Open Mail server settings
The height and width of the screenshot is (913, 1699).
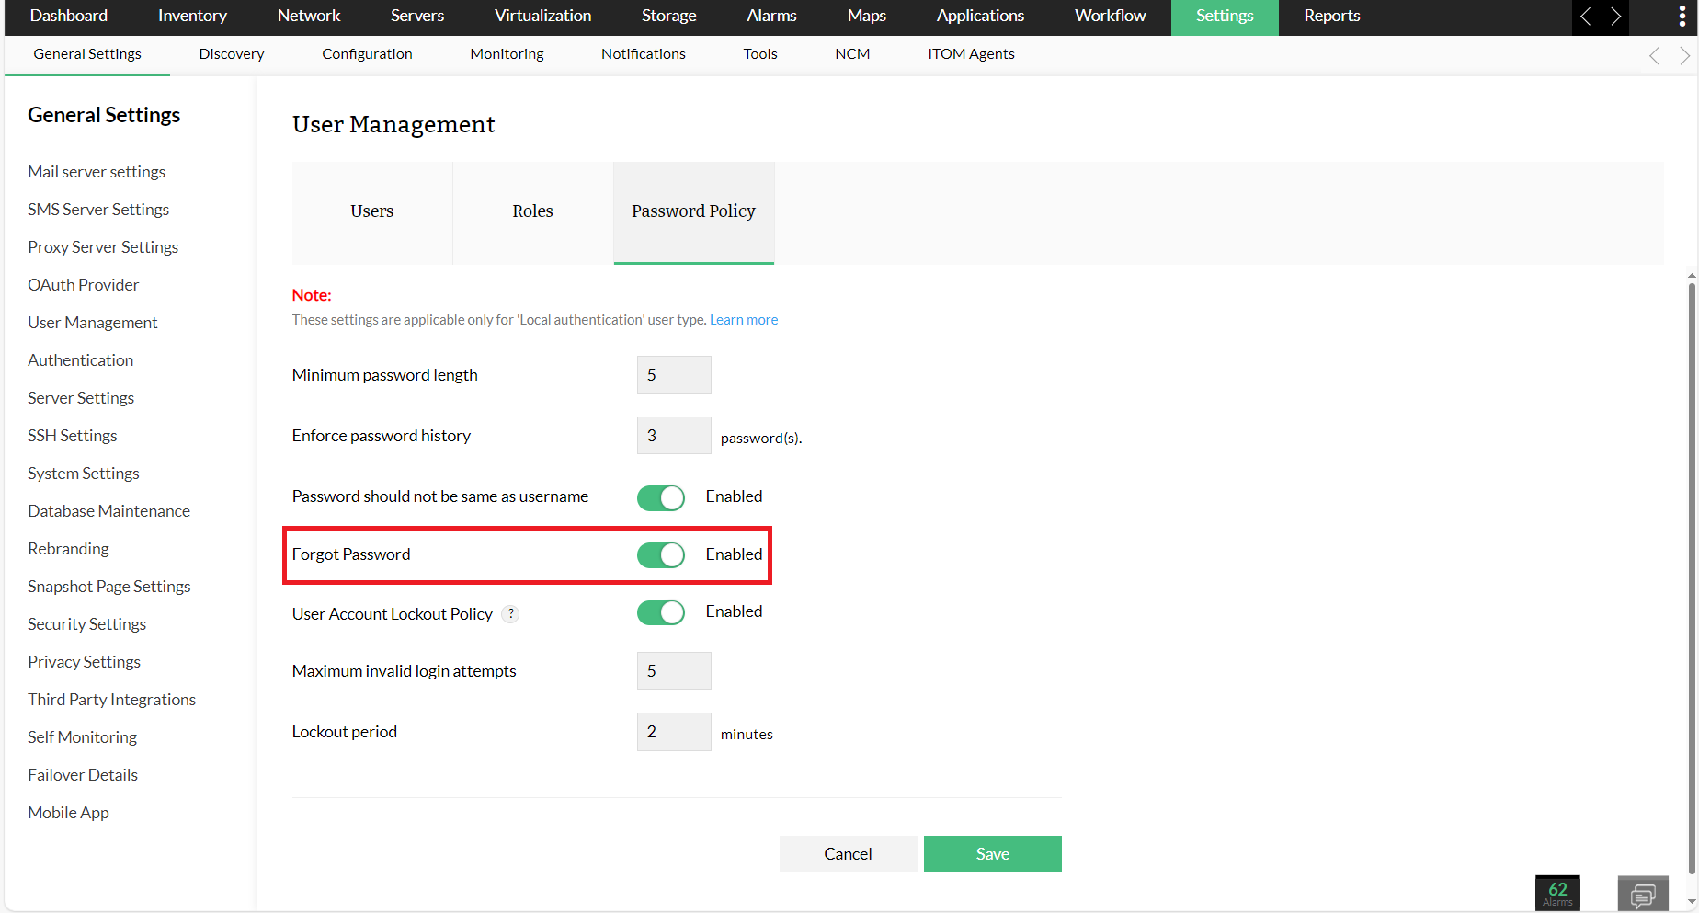click(97, 172)
